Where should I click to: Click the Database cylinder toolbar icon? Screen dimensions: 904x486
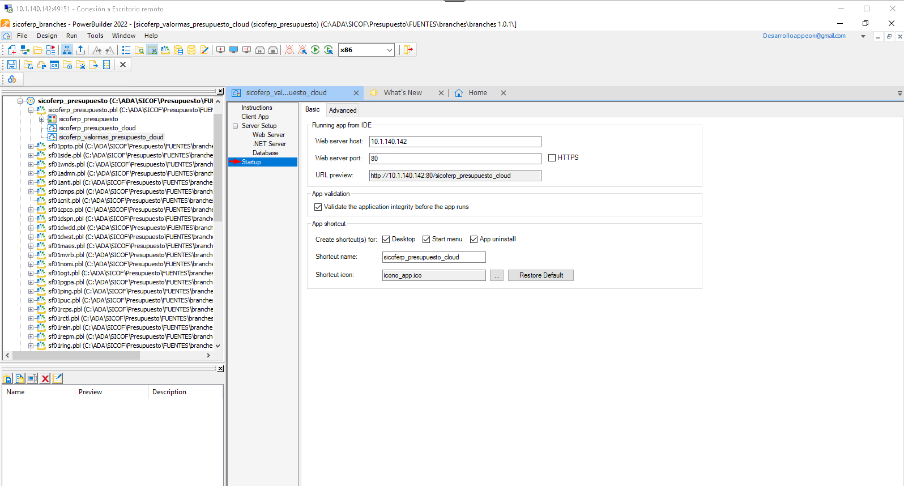tap(191, 50)
